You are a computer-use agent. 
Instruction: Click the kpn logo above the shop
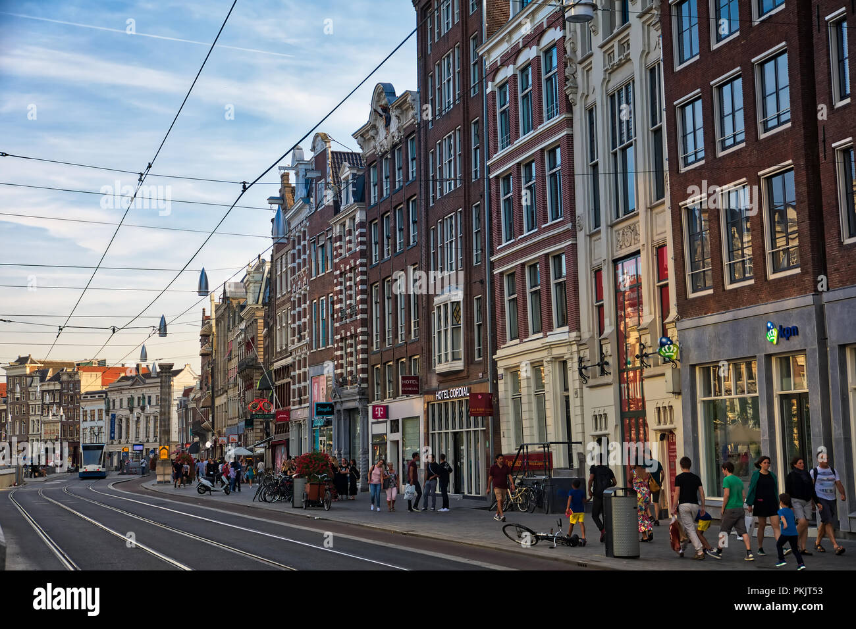click(782, 332)
